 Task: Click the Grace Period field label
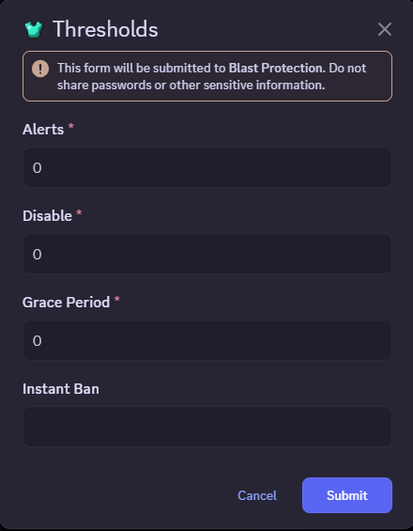[x=66, y=302]
